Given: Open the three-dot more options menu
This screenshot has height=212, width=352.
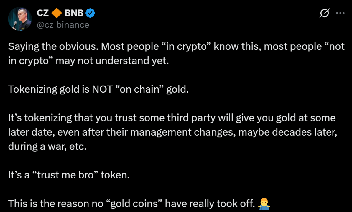Looking at the screenshot, I should coord(341,13).
